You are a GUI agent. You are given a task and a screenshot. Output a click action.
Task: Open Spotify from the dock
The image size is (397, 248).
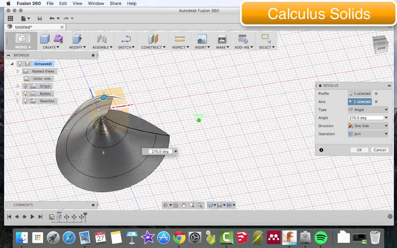321,238
